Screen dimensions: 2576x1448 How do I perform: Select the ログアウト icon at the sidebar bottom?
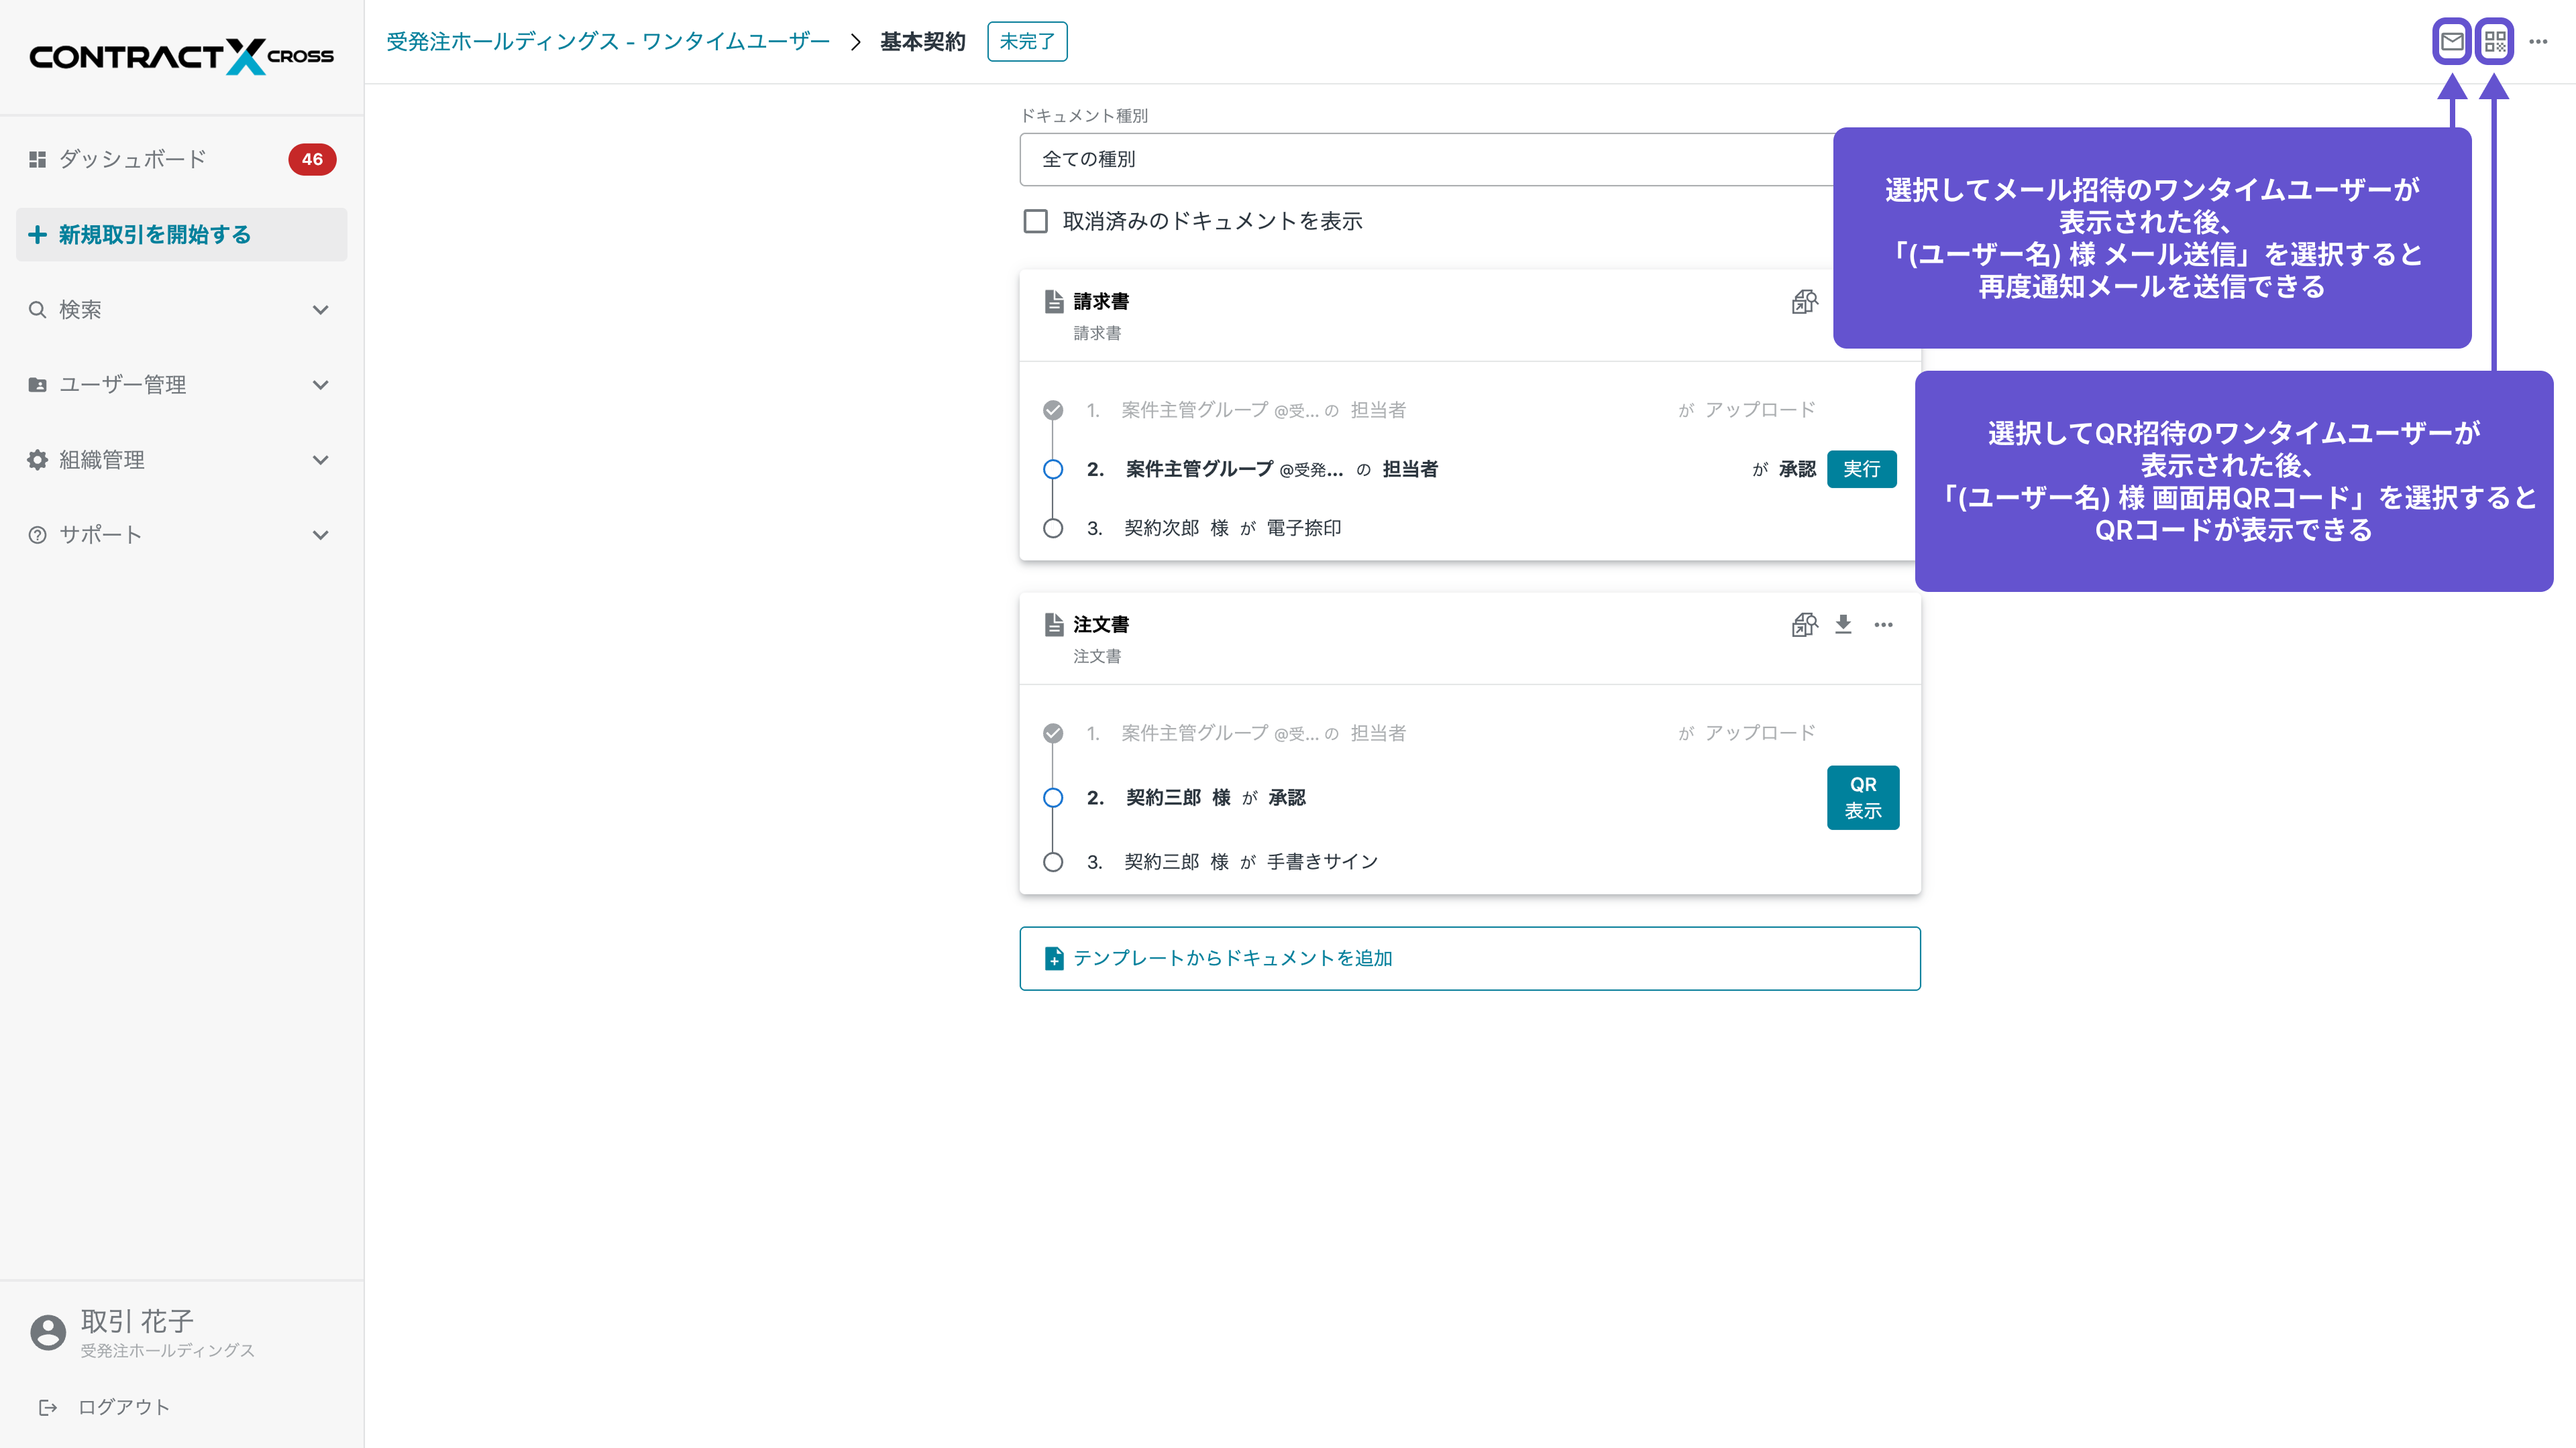pyautogui.click(x=48, y=1407)
